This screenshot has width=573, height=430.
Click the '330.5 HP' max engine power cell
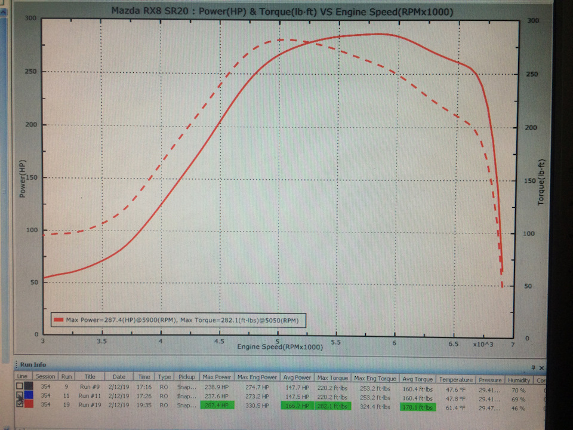(x=257, y=406)
